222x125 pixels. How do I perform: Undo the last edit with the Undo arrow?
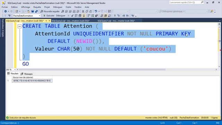pyautogui.click(x=96, y=11)
